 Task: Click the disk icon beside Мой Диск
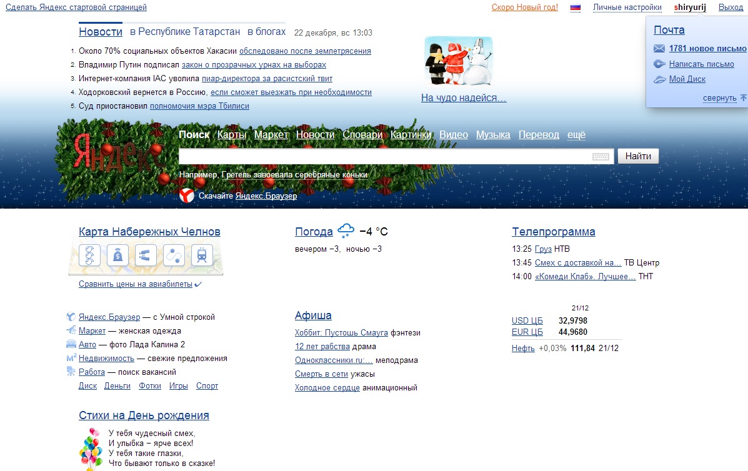659,79
